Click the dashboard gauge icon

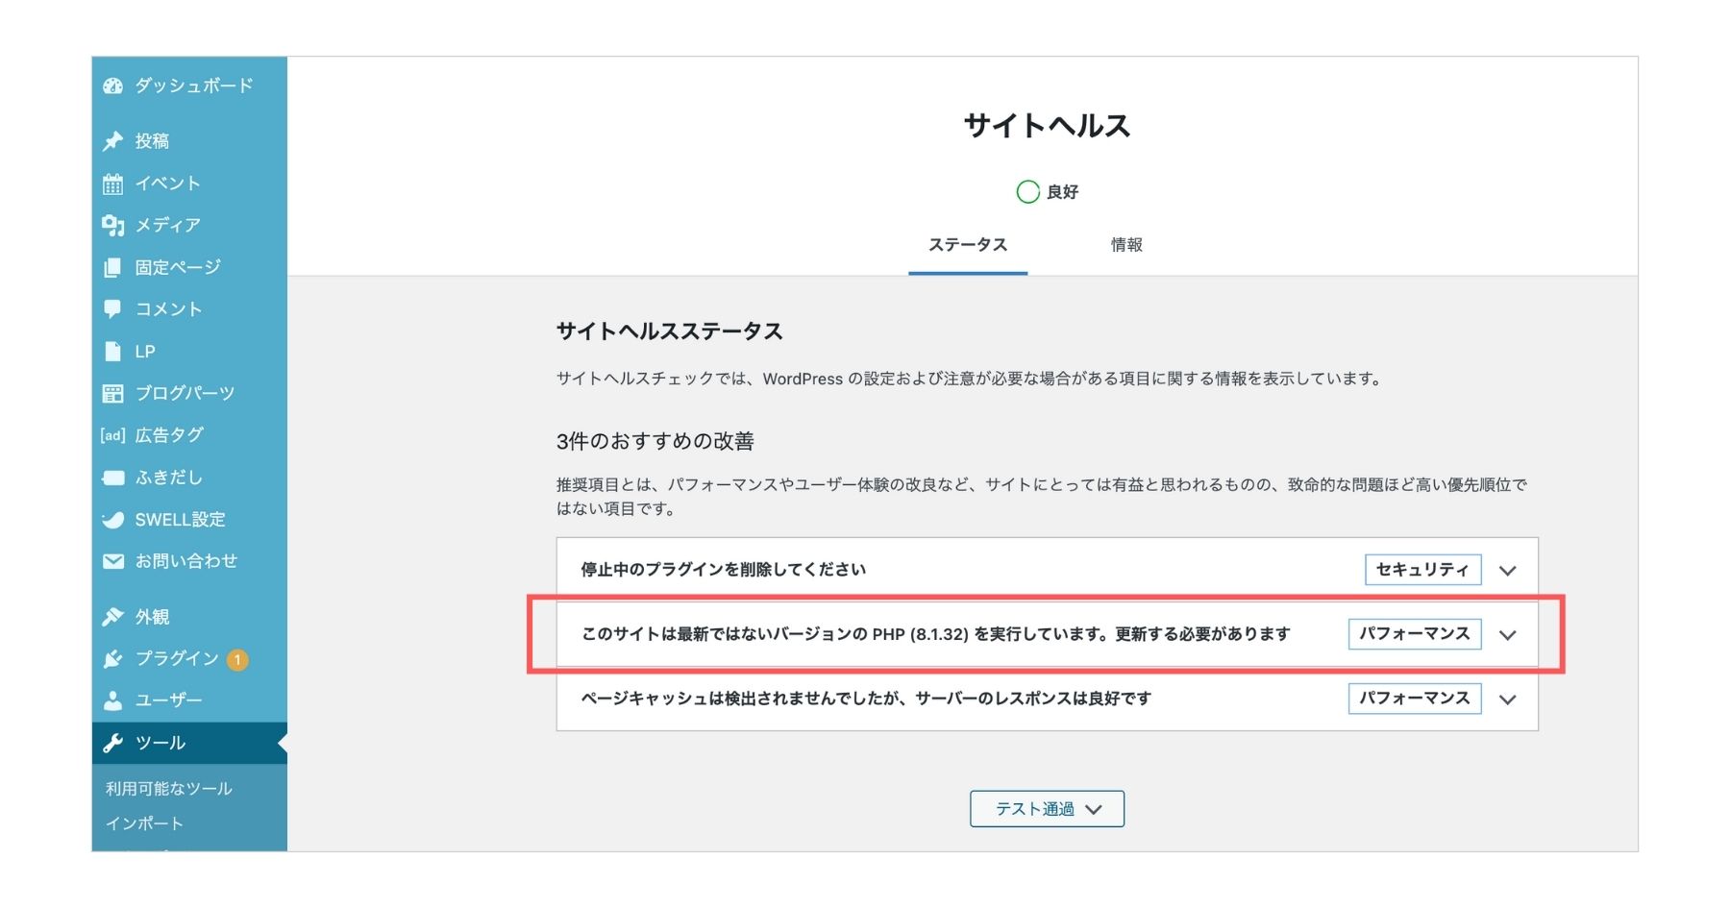tap(113, 86)
